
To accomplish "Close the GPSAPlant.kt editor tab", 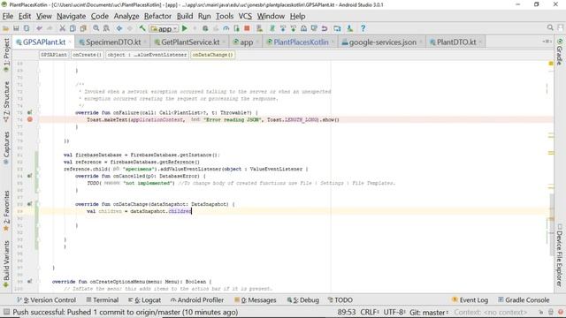I will point(71,42).
